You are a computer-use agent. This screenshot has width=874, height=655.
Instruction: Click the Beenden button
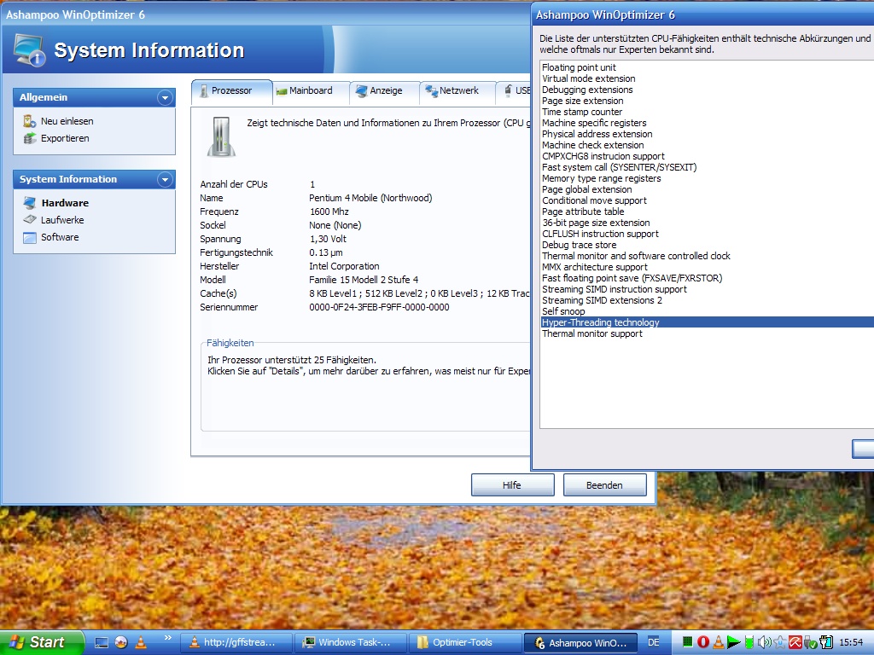pyautogui.click(x=605, y=485)
